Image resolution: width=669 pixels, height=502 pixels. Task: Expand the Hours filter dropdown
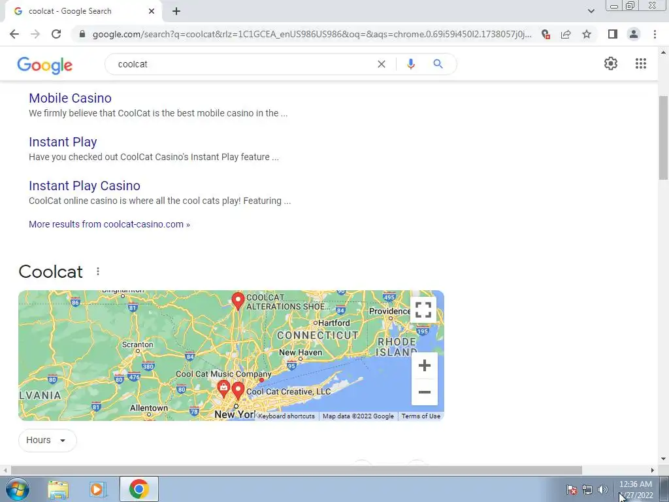(x=47, y=440)
